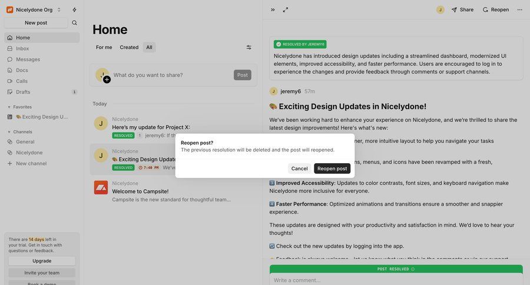Click the New post button
The height and width of the screenshot is (285, 530).
[36, 22]
